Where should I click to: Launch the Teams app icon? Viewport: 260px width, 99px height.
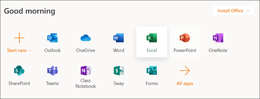[x=52, y=71]
